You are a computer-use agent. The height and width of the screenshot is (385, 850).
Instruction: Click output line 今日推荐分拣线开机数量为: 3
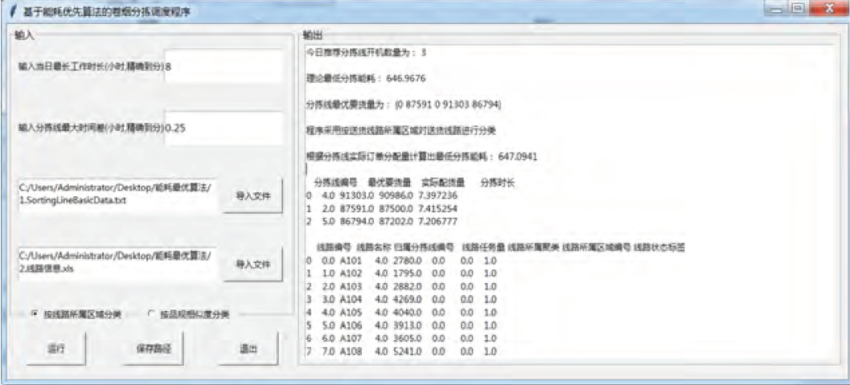pyautogui.click(x=367, y=52)
